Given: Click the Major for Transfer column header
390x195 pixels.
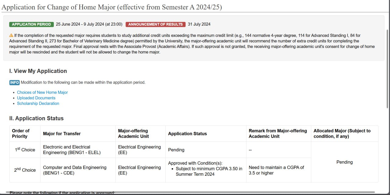Looking at the screenshot, I should 62,134.
